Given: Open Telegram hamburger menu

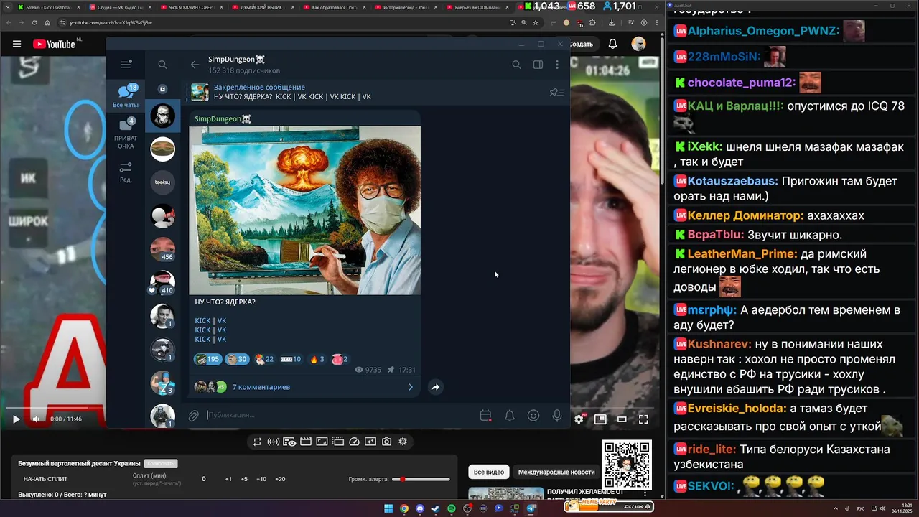Looking at the screenshot, I should [x=126, y=65].
